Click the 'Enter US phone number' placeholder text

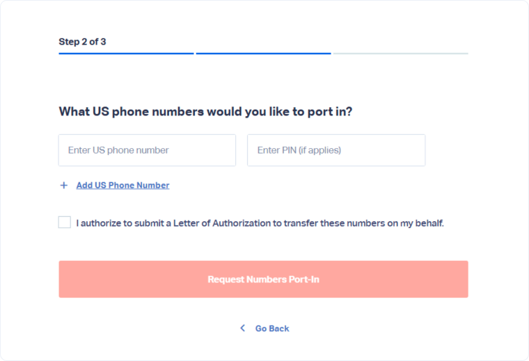point(118,150)
